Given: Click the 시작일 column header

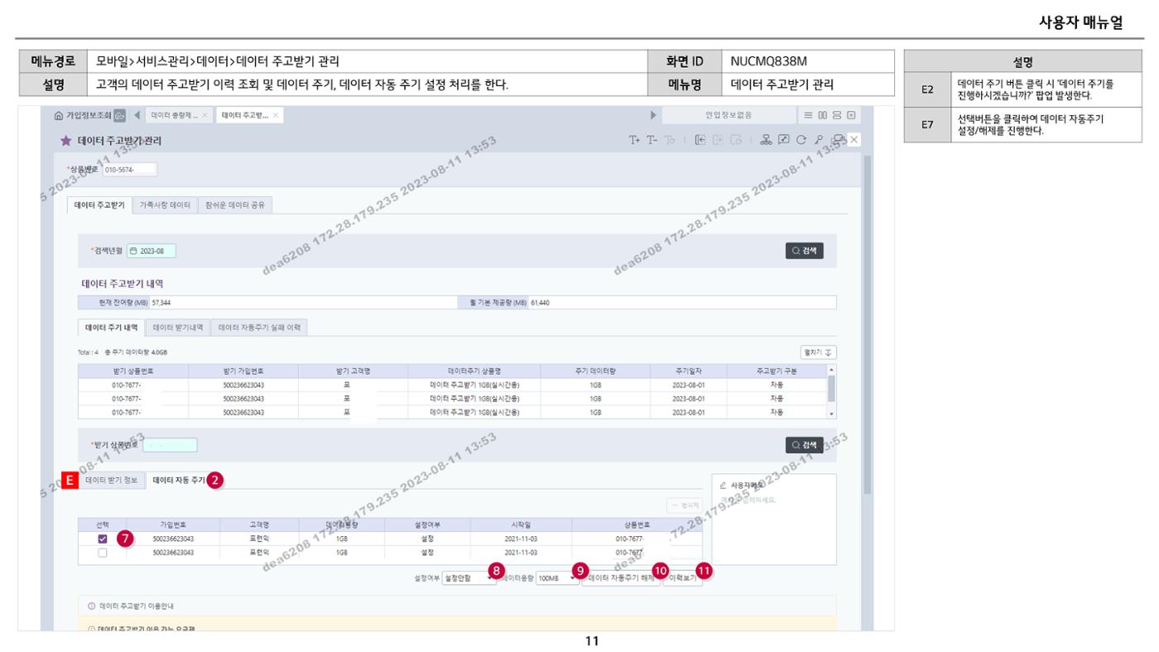Looking at the screenshot, I should click(519, 525).
